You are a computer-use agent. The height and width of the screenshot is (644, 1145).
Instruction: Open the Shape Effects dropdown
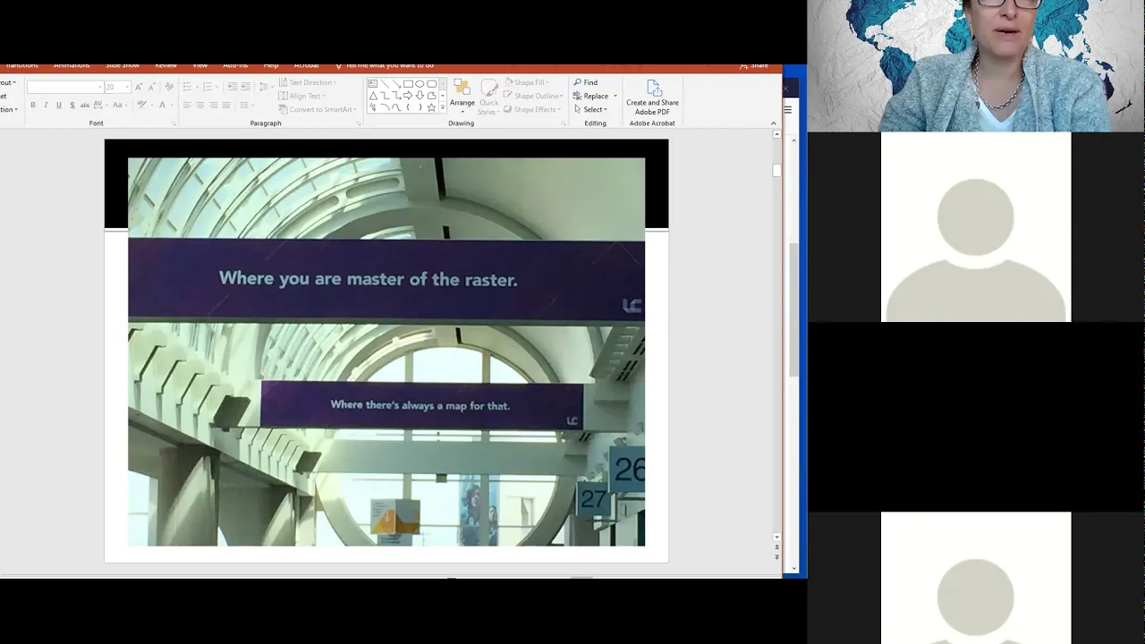(533, 109)
